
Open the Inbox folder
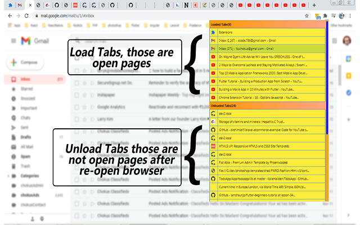point(35,79)
